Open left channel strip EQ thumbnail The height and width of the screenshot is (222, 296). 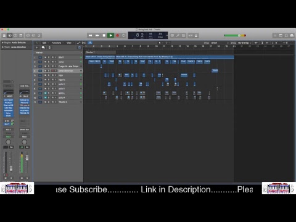point(8,92)
